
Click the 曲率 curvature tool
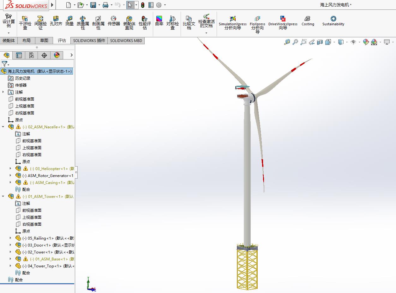click(159, 21)
